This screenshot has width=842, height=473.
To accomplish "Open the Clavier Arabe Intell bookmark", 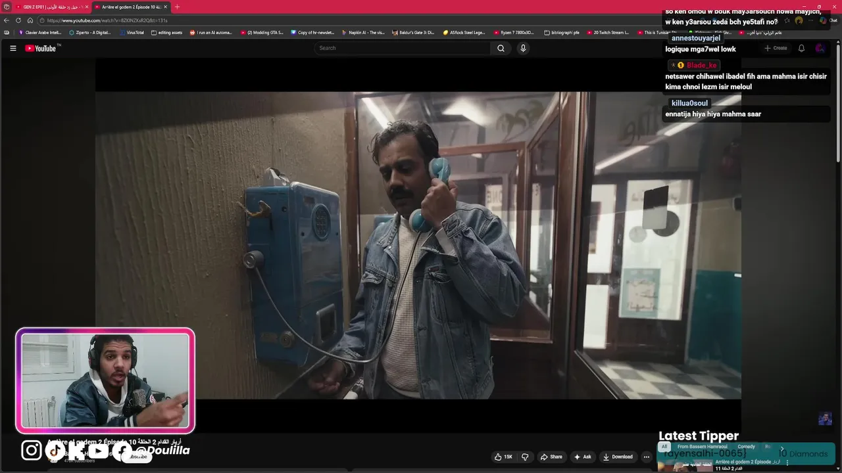I will pyautogui.click(x=40, y=32).
